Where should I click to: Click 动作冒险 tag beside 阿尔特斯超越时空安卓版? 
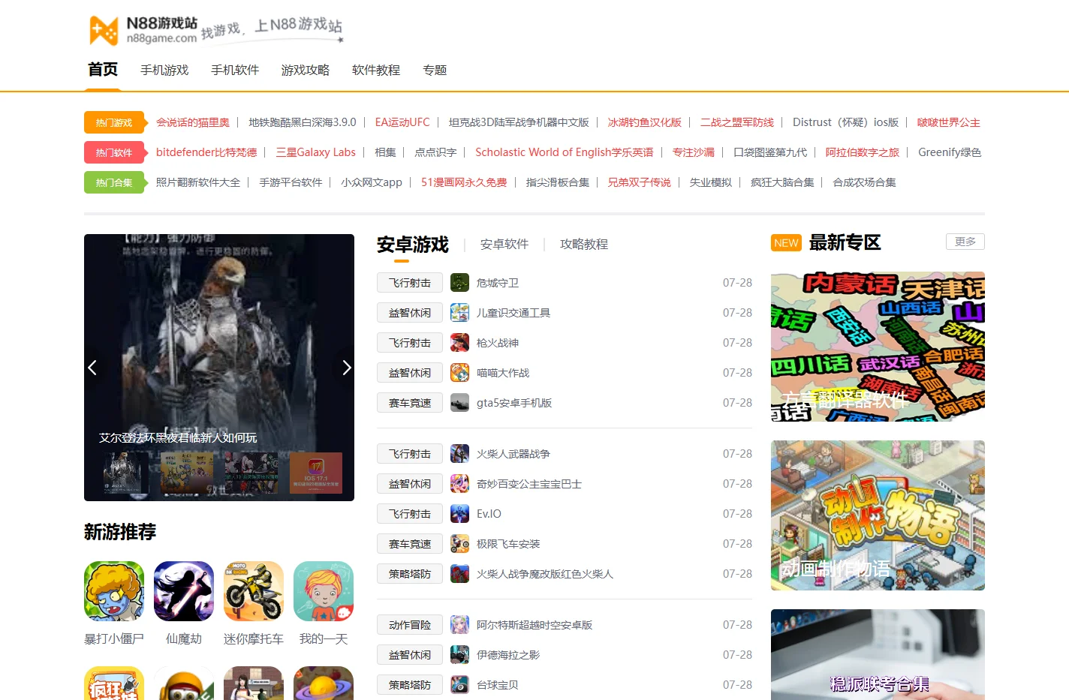(x=410, y=625)
